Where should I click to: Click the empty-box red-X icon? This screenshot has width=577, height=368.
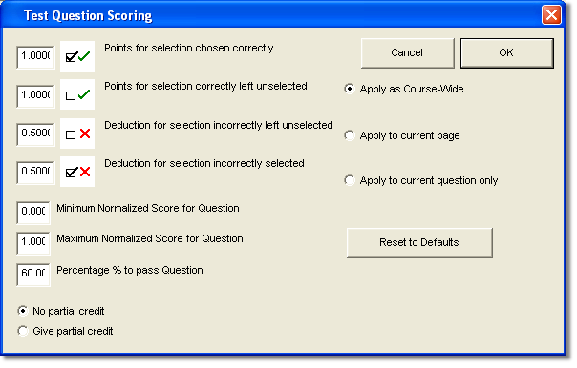[77, 133]
